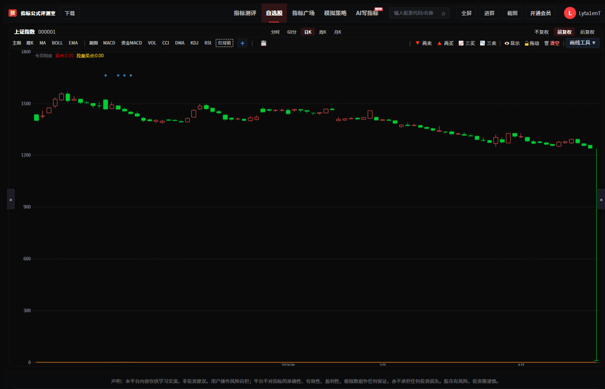605x389 pixels.
Task: Select the MACD sub-chart indicator
Action: [109, 43]
